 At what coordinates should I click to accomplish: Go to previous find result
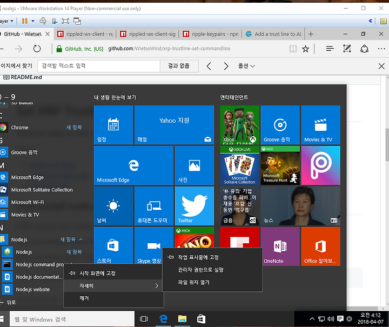pyautogui.click(x=209, y=66)
